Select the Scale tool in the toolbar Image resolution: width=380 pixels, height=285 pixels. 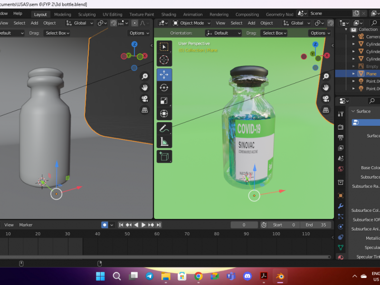tap(164, 100)
